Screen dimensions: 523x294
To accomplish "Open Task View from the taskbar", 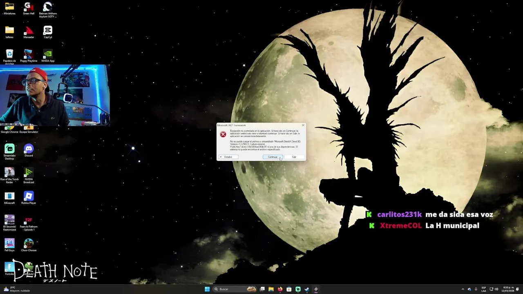I will [x=262, y=289].
